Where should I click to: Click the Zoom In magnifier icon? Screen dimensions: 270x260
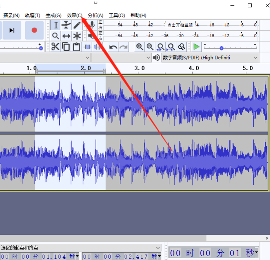click(x=139, y=47)
